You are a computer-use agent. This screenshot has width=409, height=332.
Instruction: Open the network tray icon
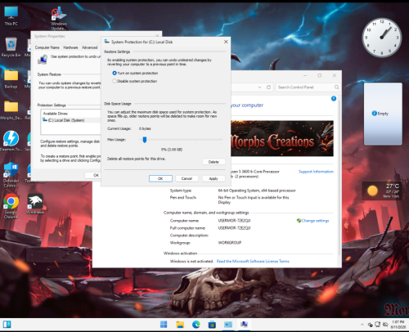(378, 325)
